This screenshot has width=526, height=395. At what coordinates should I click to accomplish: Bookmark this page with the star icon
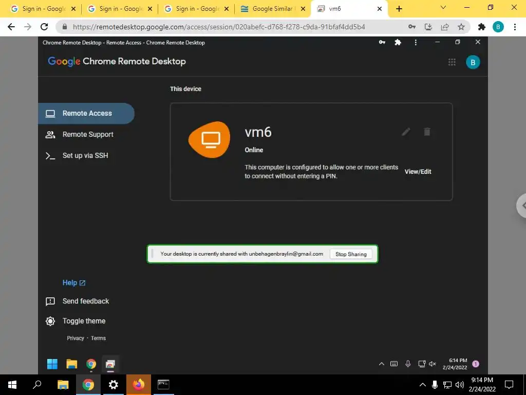tap(461, 27)
